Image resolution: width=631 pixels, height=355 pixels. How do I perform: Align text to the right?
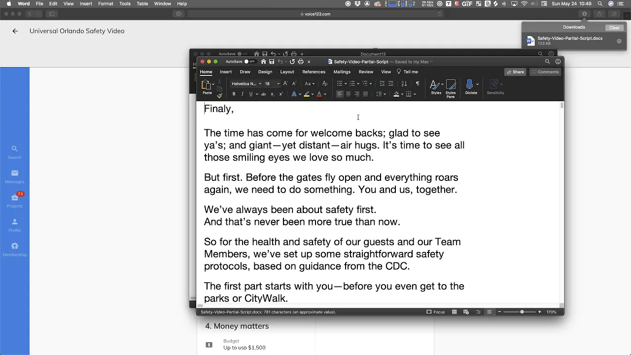coord(356,94)
